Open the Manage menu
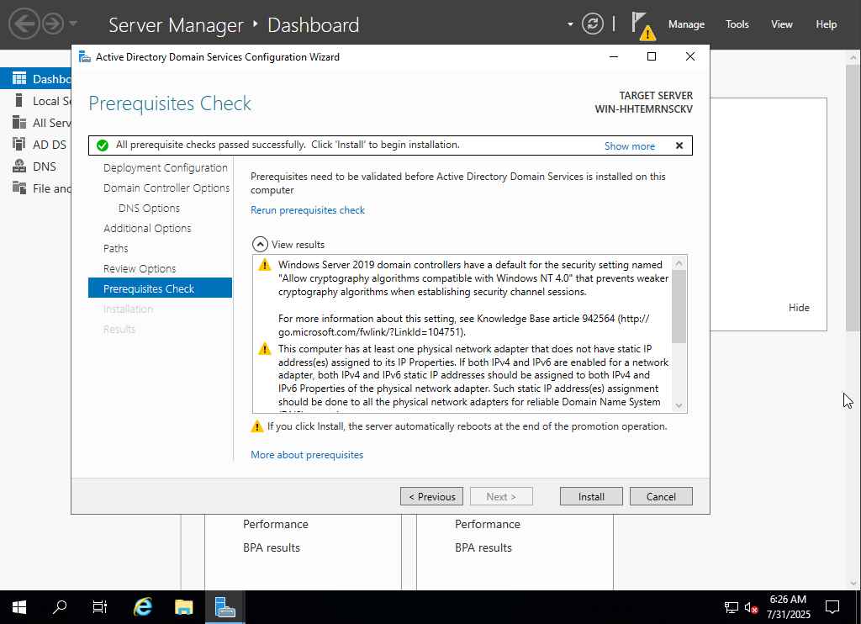The height and width of the screenshot is (624, 861). (x=686, y=24)
